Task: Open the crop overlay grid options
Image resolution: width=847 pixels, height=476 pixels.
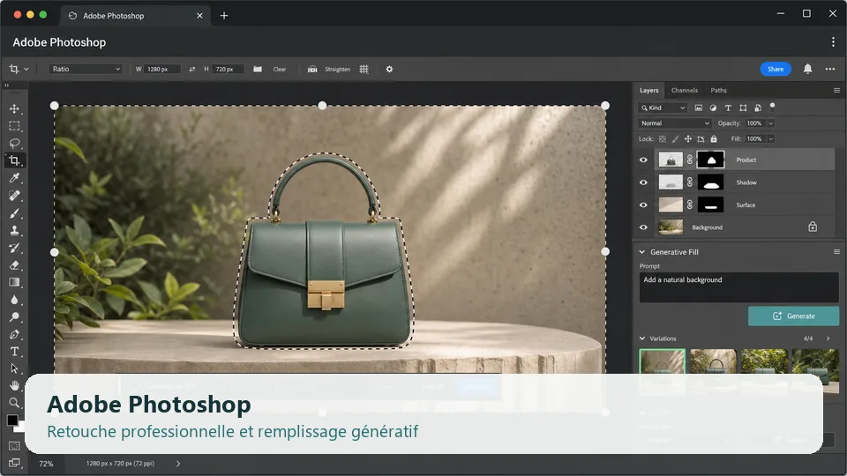Action: pyautogui.click(x=364, y=69)
